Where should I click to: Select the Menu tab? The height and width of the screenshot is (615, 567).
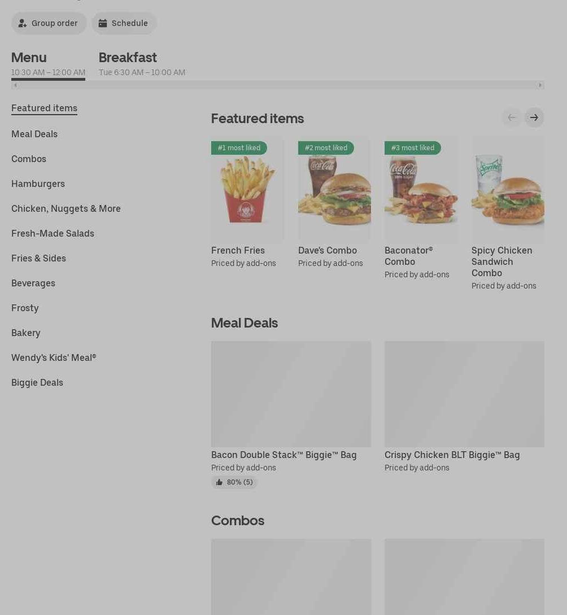tap(48, 64)
